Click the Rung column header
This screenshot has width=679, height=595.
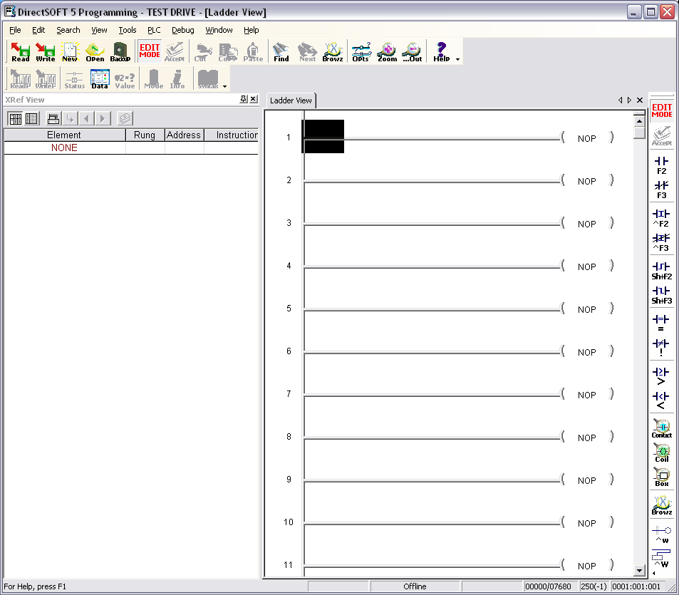click(145, 135)
